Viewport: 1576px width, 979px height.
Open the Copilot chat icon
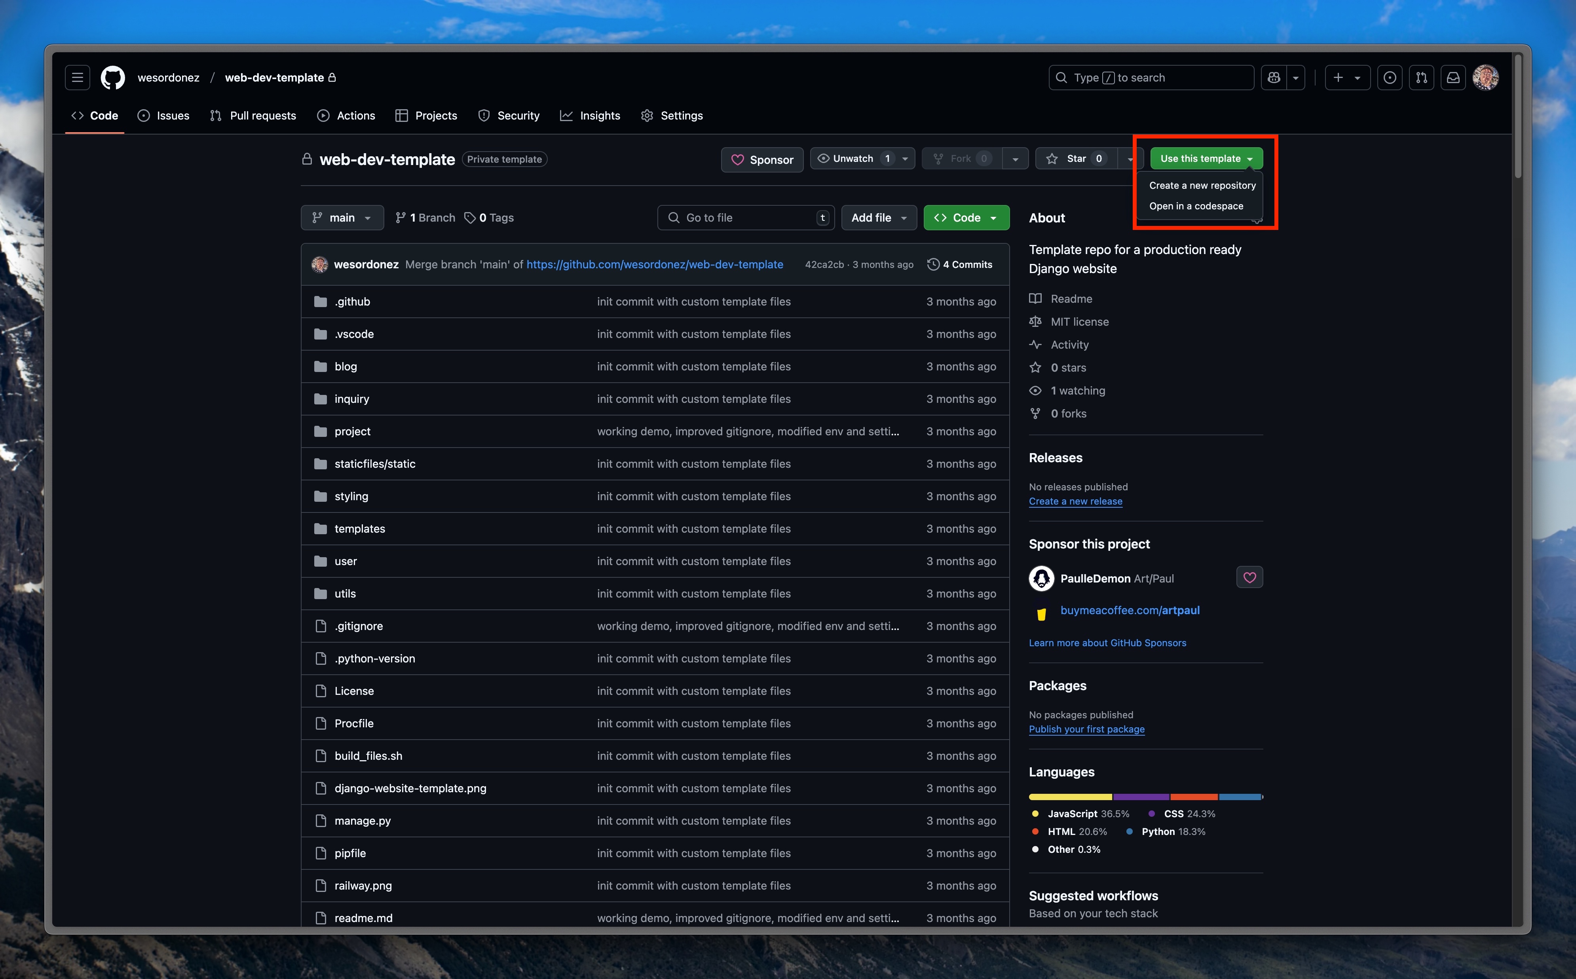click(1274, 78)
